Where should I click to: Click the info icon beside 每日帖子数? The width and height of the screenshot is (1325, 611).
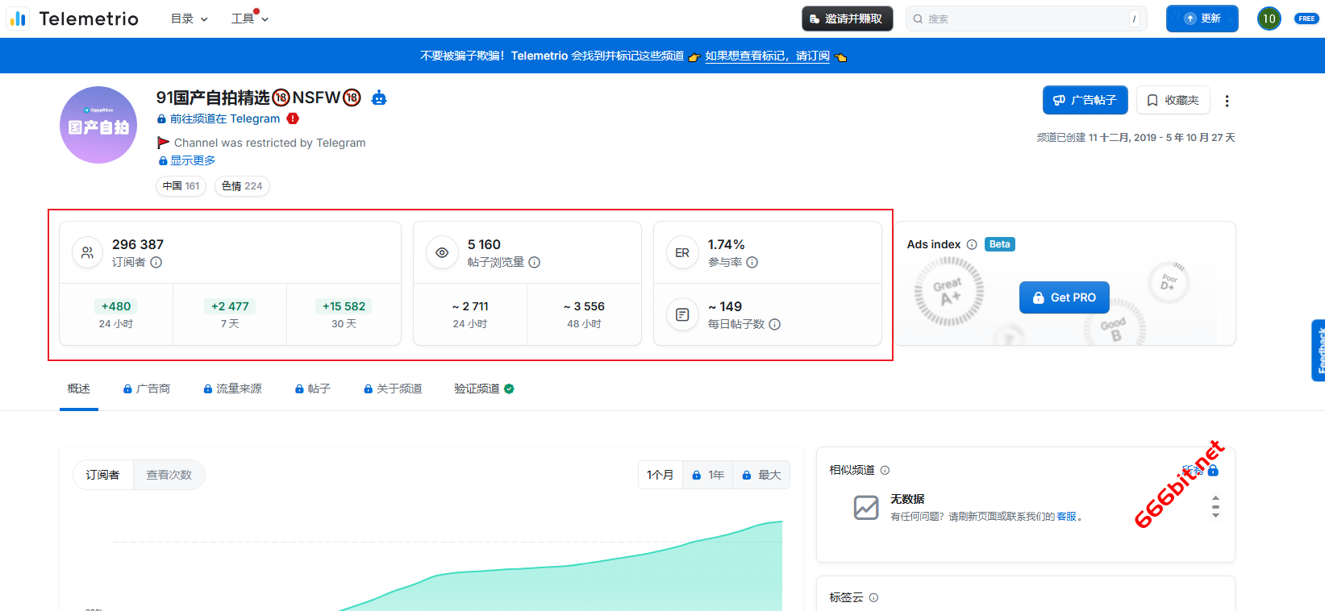tap(774, 324)
